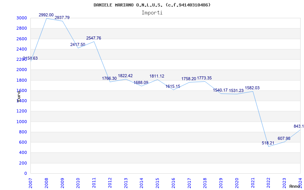The image size is (304, 190).
Task: Select the 1540.17 value label
Action: [x=220, y=90]
